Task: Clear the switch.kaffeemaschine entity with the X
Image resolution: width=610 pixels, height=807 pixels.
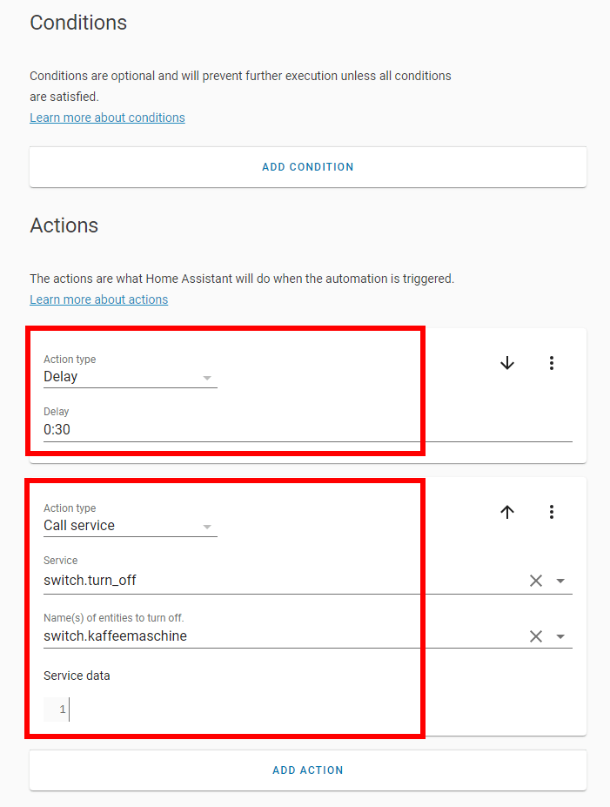Action: click(x=536, y=636)
